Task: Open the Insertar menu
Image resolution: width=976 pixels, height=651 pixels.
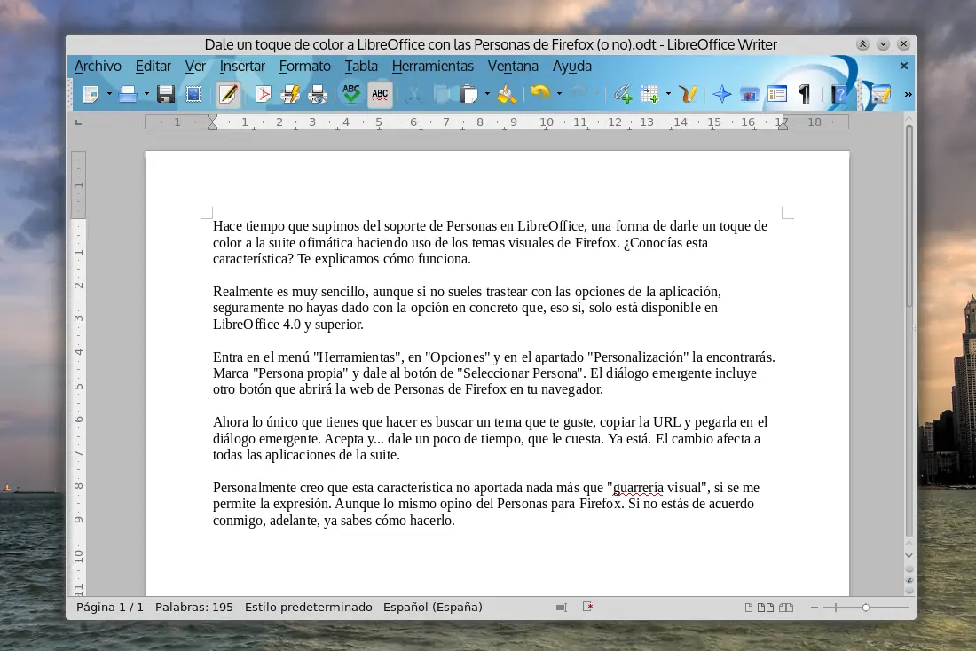Action: coord(242,66)
